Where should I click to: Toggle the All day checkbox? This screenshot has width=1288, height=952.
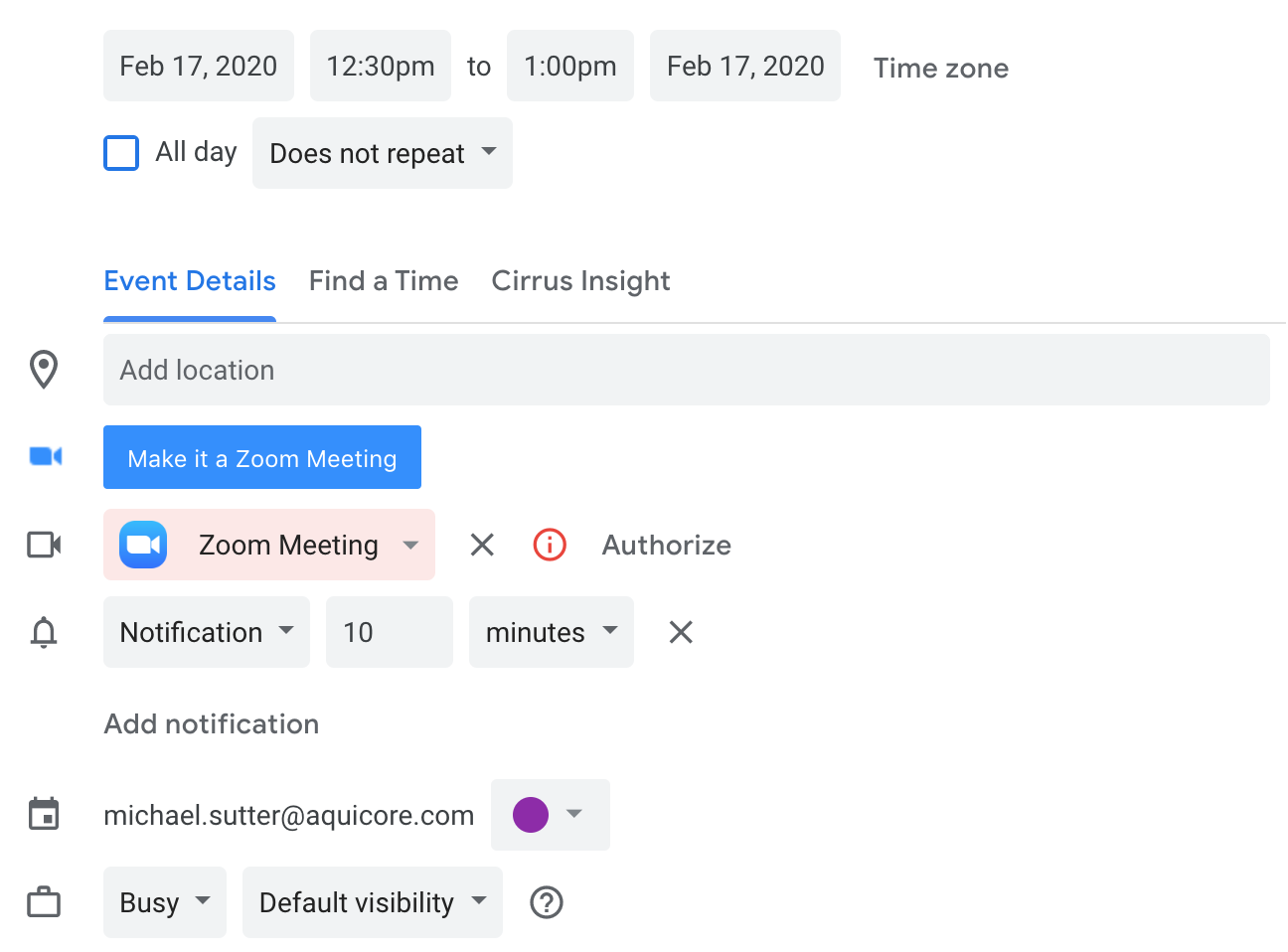coord(121,153)
